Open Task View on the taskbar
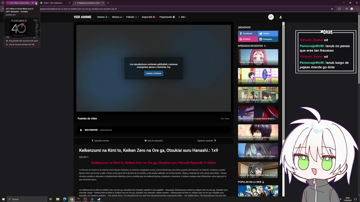 pos(51,199)
